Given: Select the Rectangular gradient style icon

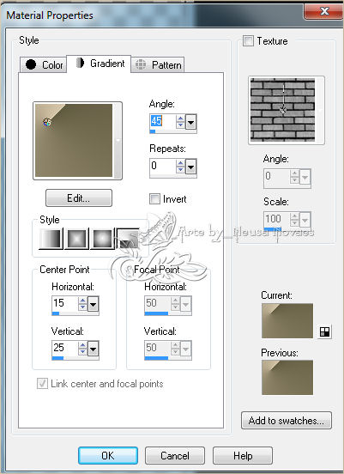Looking at the screenshot, I should (x=77, y=239).
